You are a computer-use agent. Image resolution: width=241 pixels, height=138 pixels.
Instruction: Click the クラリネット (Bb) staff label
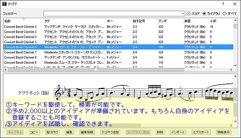point(33,93)
